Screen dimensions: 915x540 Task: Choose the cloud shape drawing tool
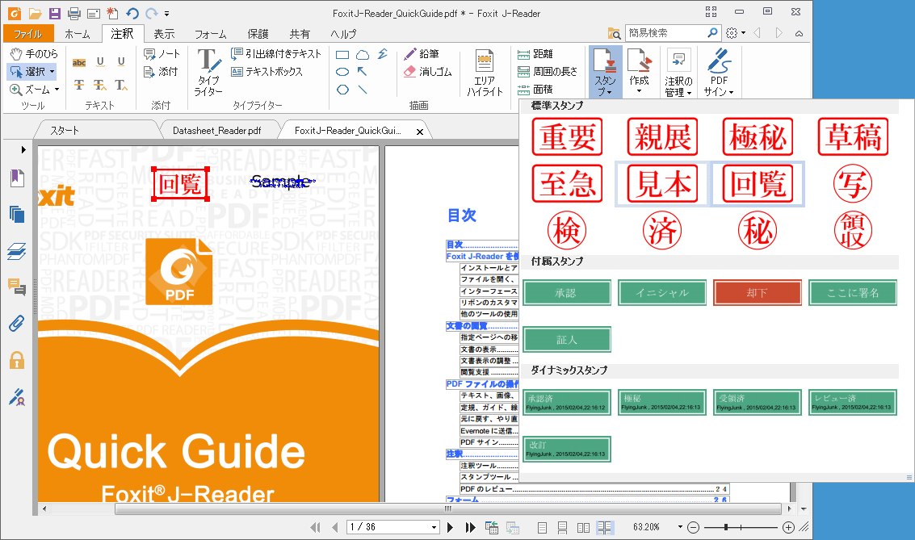point(363,55)
